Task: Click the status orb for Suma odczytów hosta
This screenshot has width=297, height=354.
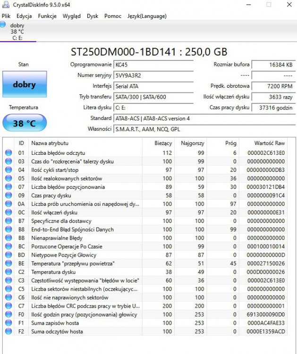Action: click(x=8, y=331)
